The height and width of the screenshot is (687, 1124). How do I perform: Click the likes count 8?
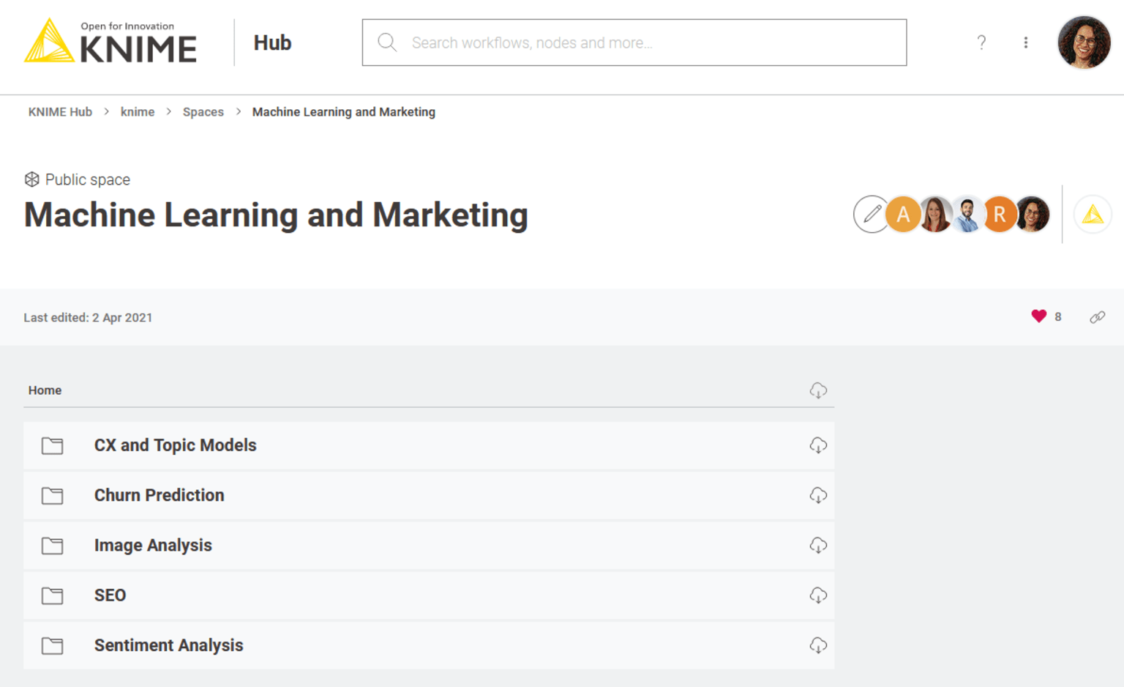1057,317
